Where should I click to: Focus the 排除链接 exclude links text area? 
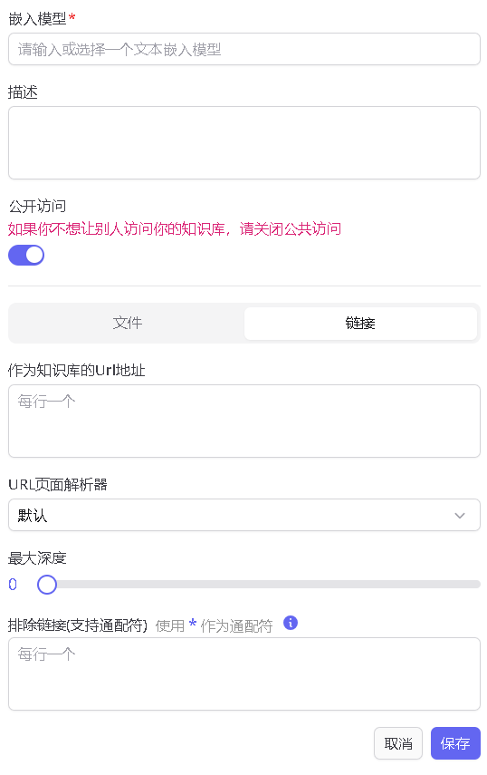pos(244,674)
